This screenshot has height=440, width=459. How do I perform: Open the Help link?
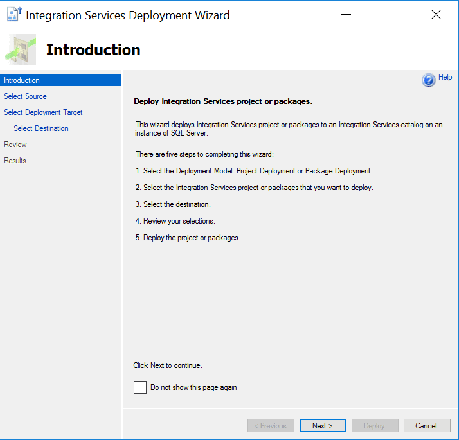(446, 78)
